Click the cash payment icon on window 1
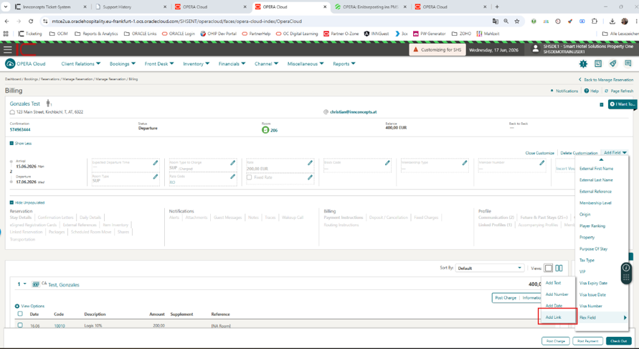The image size is (639, 349). click(x=36, y=284)
